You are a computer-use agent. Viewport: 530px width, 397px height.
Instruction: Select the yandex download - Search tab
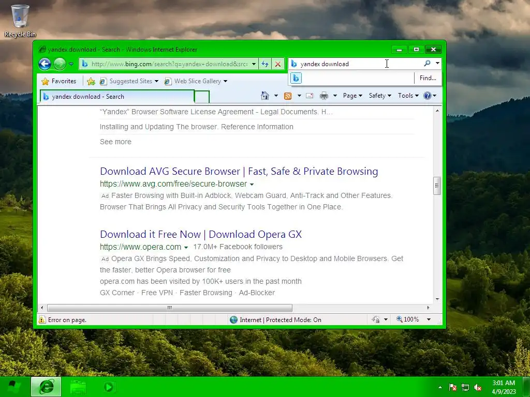[117, 97]
